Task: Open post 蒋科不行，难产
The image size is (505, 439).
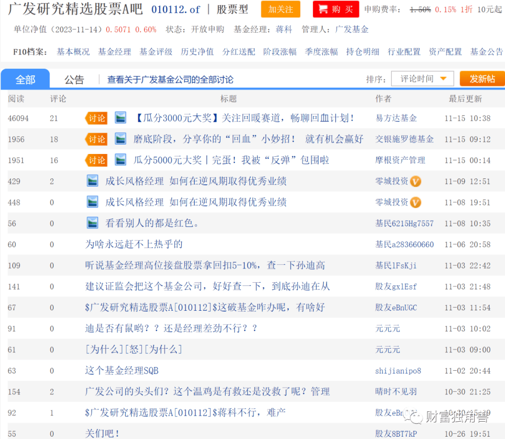Action: click(x=185, y=413)
